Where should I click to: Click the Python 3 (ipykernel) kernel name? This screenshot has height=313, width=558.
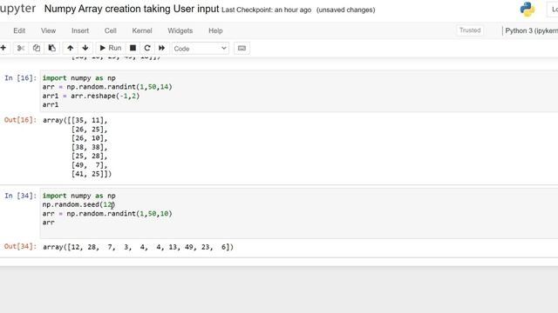coord(531,31)
